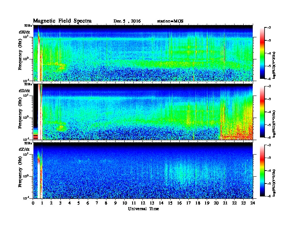
Task: Click hour "18" on the Universal Time axis
Action: [x=198, y=203]
